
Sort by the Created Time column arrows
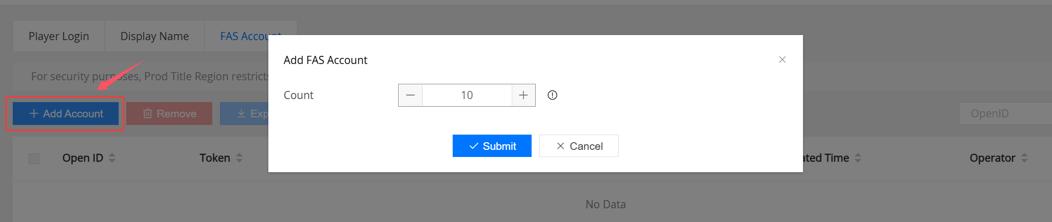pyautogui.click(x=858, y=158)
